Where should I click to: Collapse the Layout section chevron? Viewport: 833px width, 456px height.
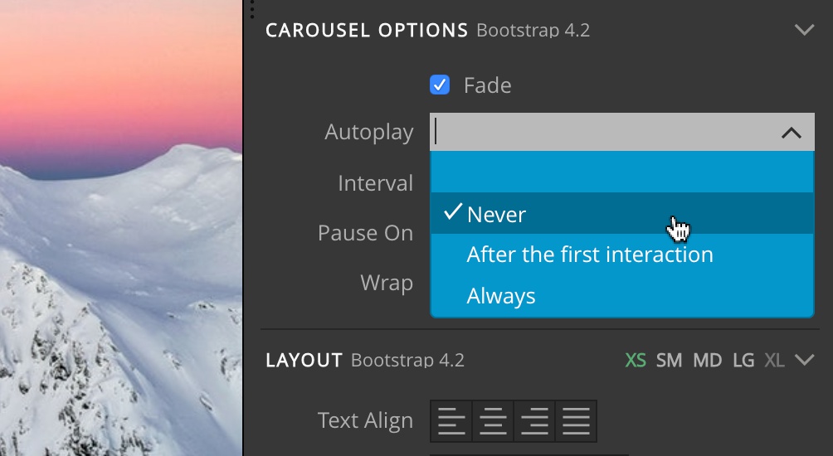804,360
